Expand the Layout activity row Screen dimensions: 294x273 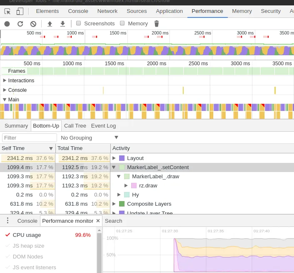coord(114,158)
